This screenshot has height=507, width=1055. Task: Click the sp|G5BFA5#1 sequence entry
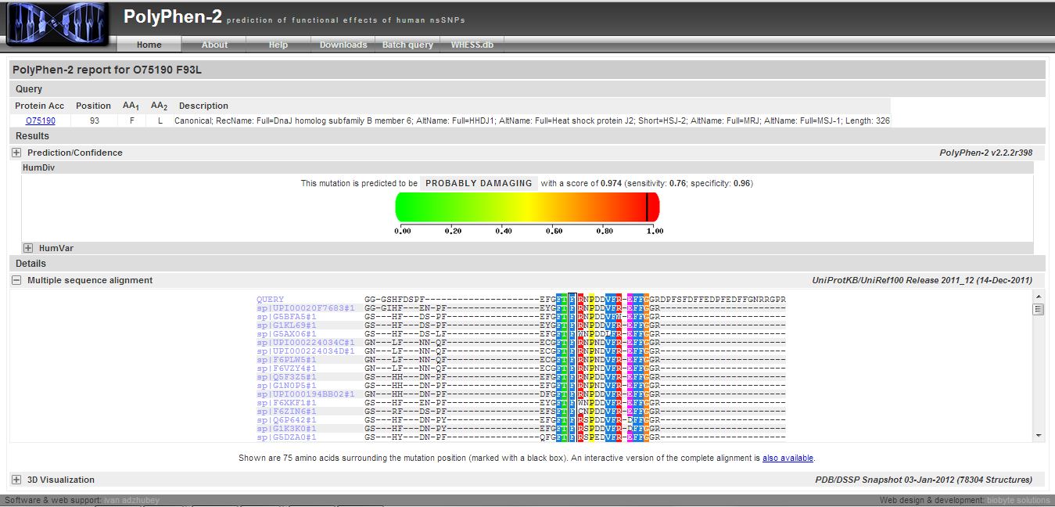coord(286,316)
